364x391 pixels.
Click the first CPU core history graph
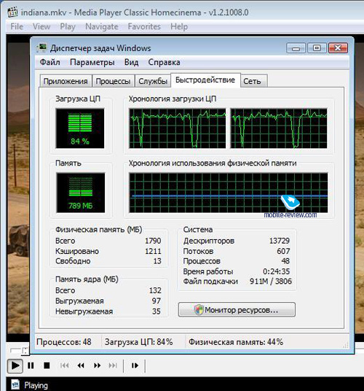coord(178,128)
